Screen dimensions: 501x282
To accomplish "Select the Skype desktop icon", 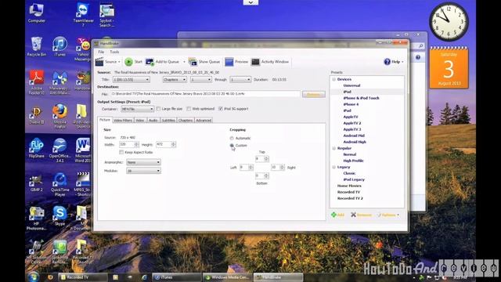I will 59,216.
